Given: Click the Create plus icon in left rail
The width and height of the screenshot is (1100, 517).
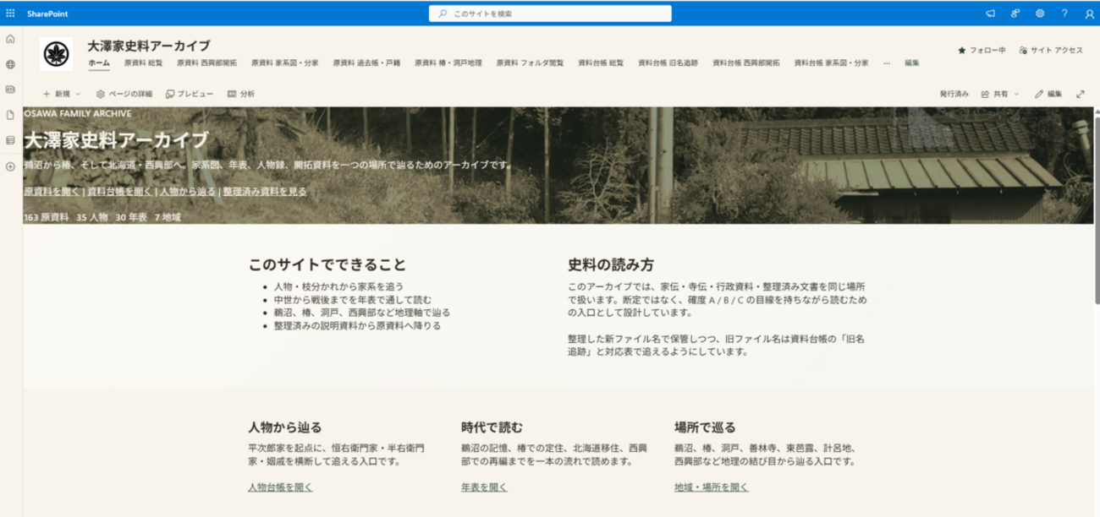Looking at the screenshot, I should (x=10, y=166).
